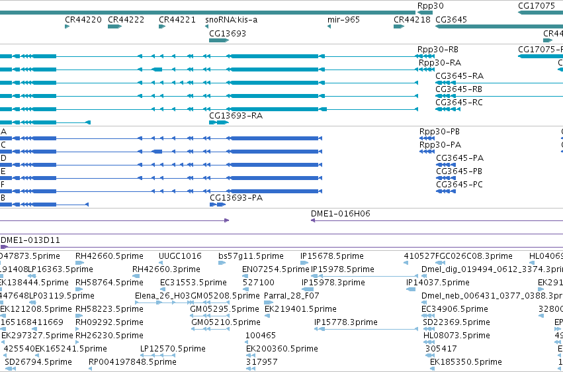563x372 pixels.
Task: Select the CG3645-PA protein label
Action: (x=460, y=158)
